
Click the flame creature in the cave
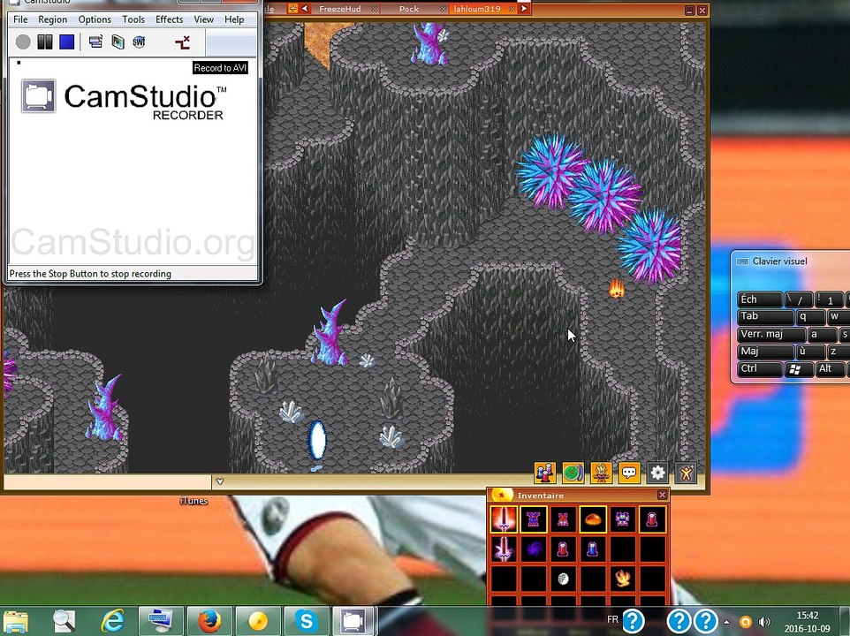(x=617, y=289)
